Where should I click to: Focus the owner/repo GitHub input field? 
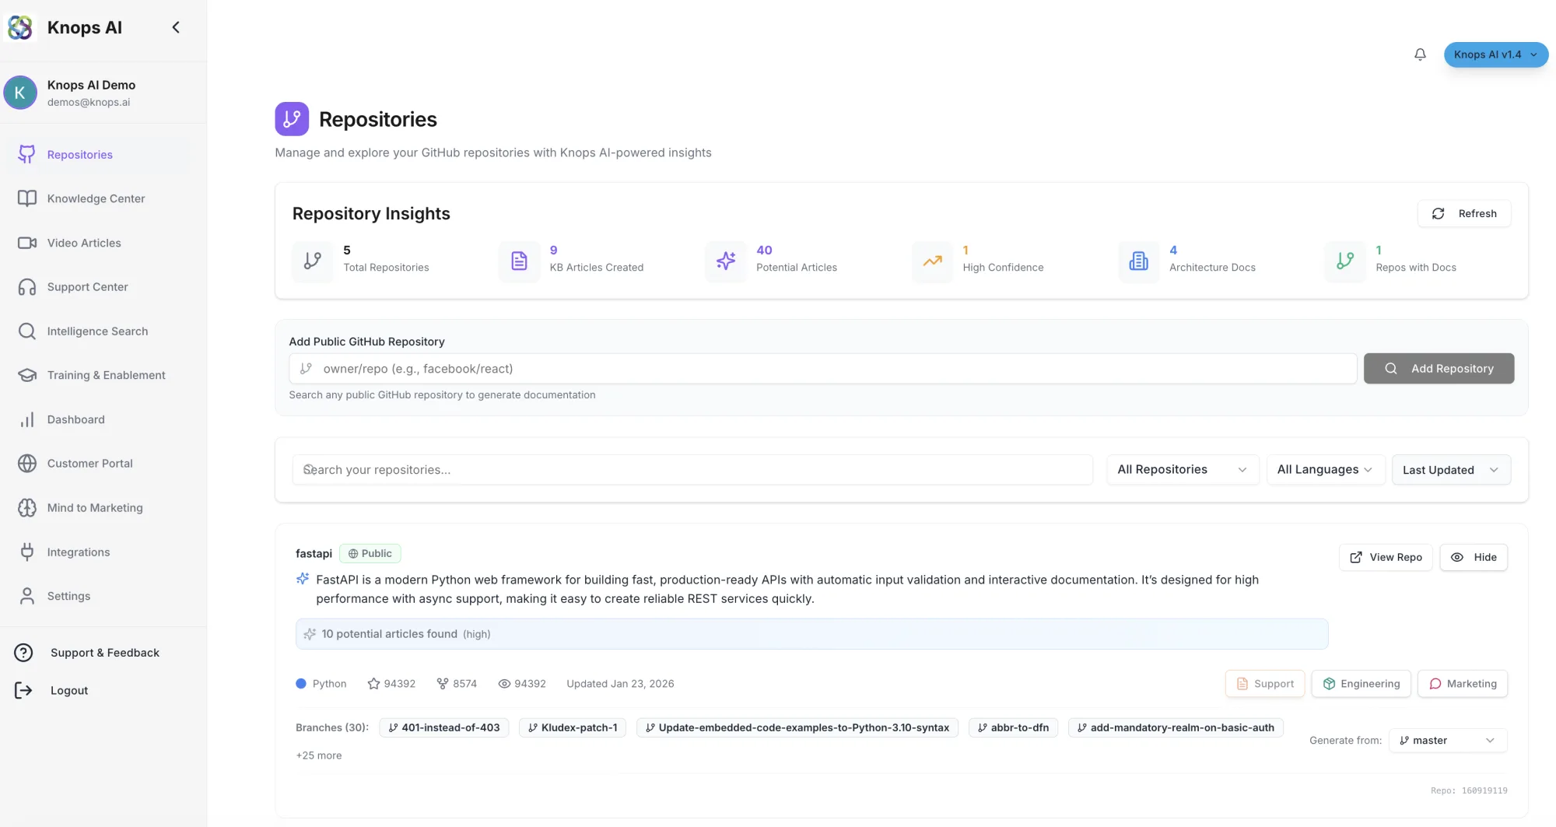(x=823, y=369)
